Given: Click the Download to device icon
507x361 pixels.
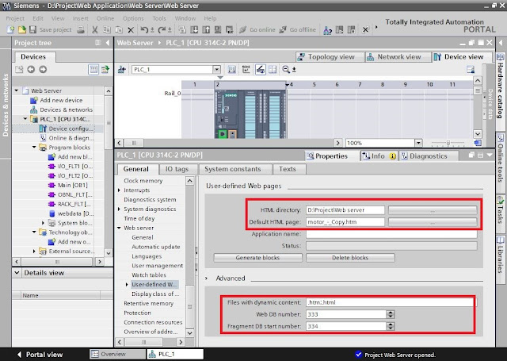Looking at the screenshot, I should (194, 30).
